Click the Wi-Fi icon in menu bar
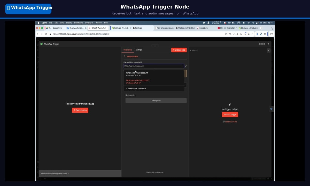Viewport: 310px width, 186px height. [249, 23]
